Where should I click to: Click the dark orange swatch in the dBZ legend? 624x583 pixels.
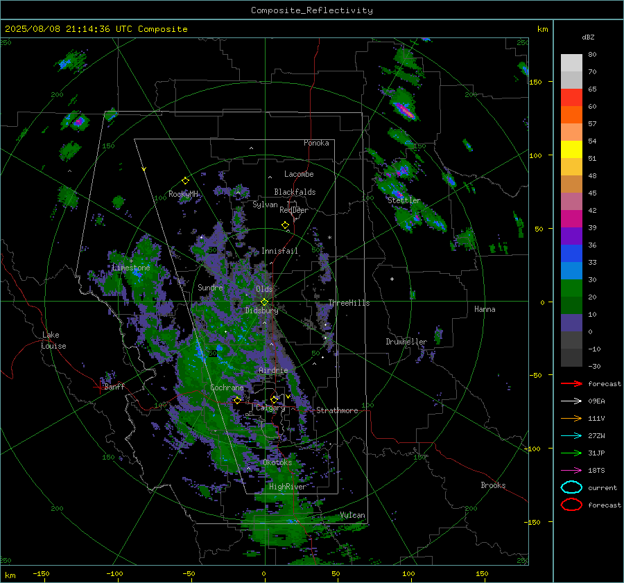pyautogui.click(x=571, y=115)
